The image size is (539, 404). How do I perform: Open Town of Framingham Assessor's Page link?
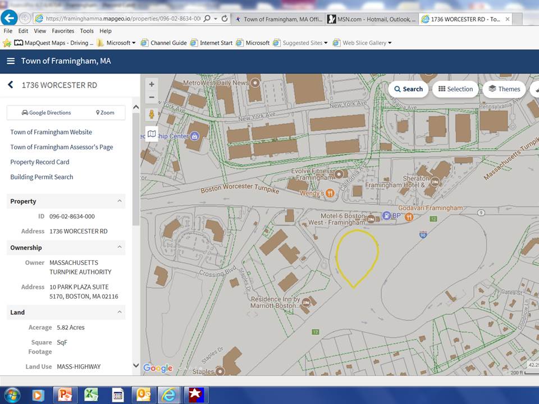[x=62, y=147]
